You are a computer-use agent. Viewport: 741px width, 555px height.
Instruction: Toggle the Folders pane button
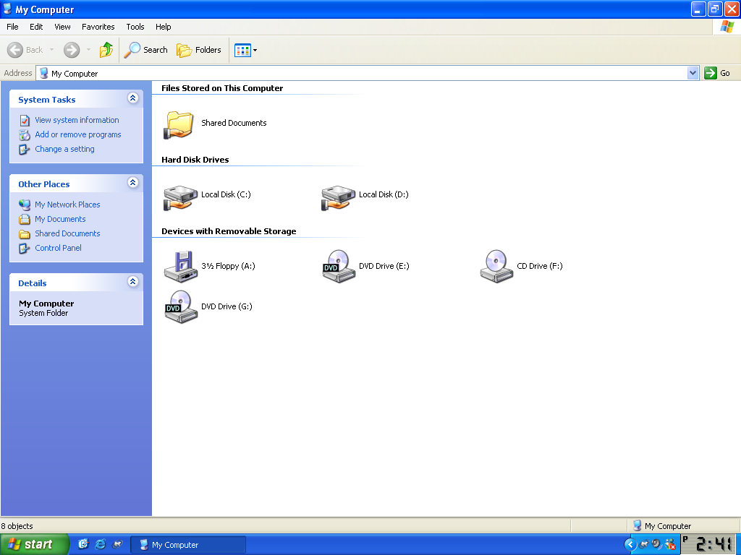click(x=199, y=50)
